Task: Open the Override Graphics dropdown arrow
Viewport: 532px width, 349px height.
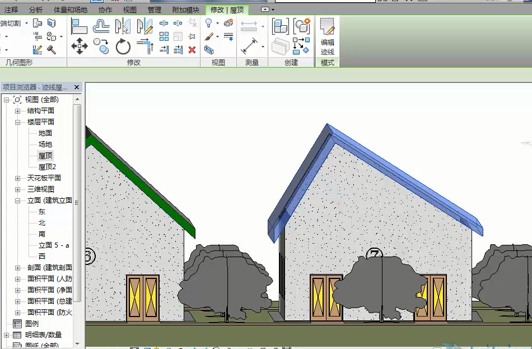Action: 217,36
